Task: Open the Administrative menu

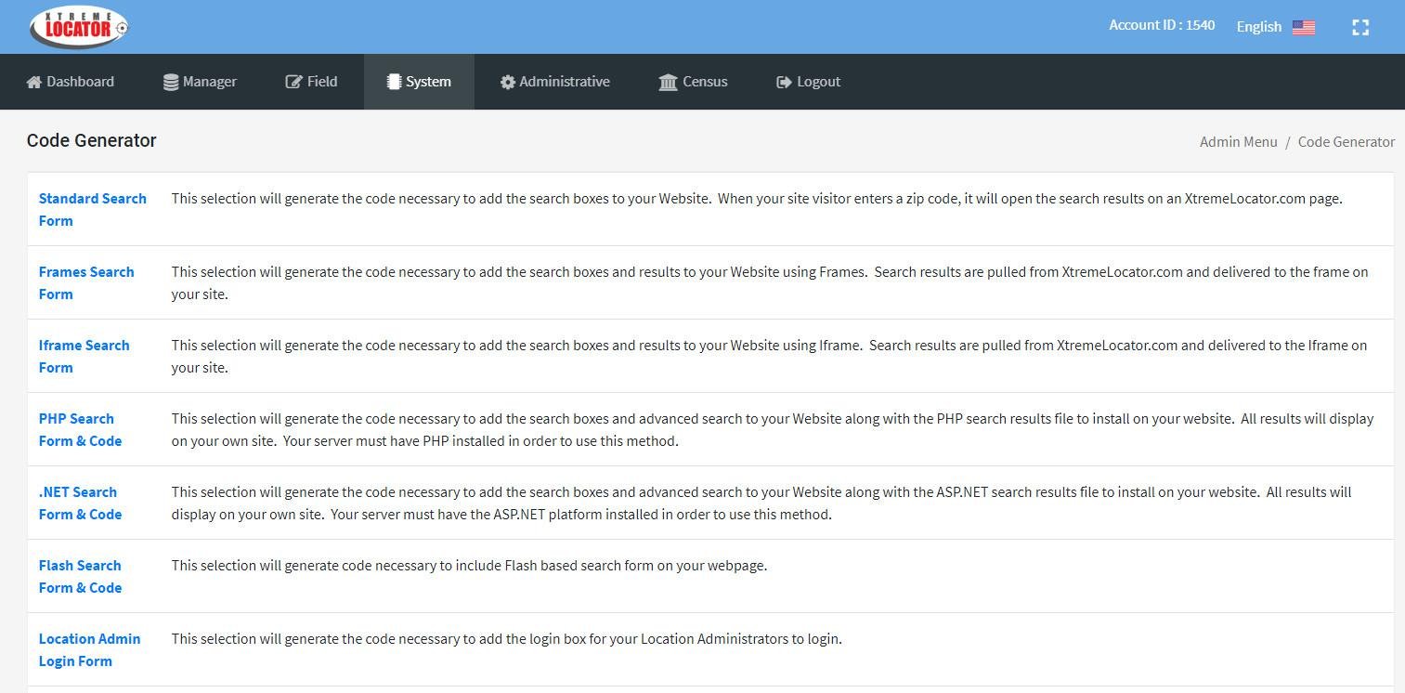Action: (x=564, y=82)
